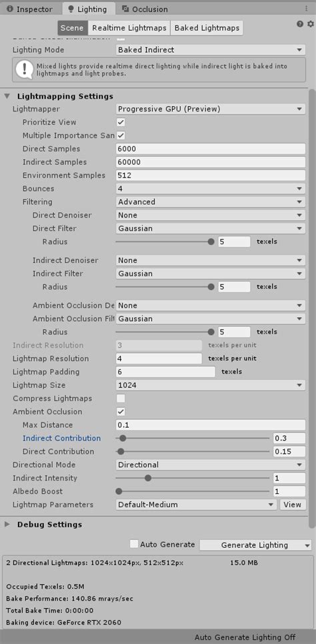Select the Baked Lightmaps section
The height and width of the screenshot is (644, 316).
[x=207, y=28]
